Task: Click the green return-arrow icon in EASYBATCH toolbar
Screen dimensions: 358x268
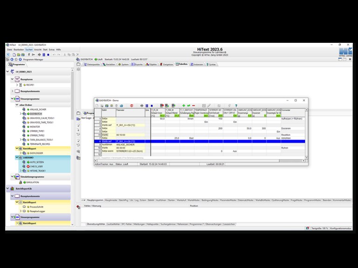Action: [189, 106]
